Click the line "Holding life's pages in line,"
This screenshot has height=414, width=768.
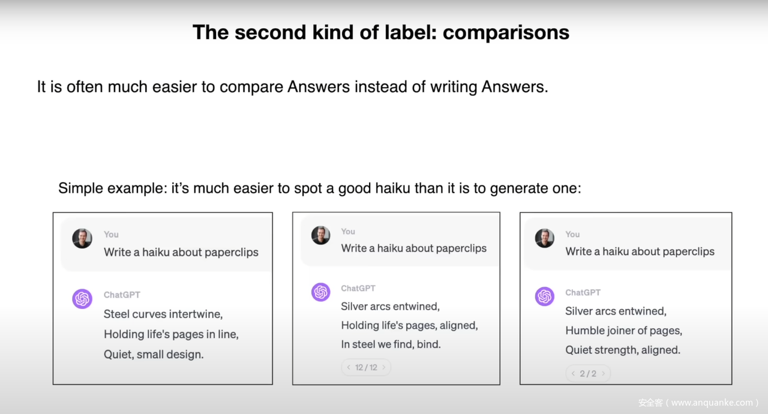171,334
